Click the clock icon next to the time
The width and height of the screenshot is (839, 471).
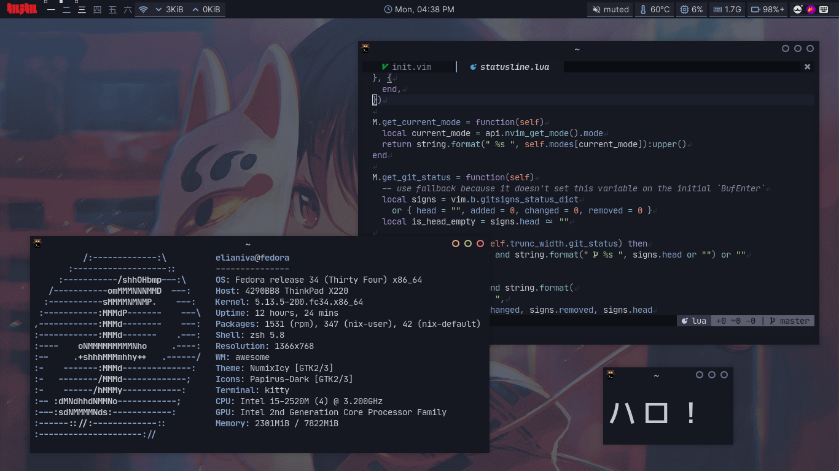388,9
